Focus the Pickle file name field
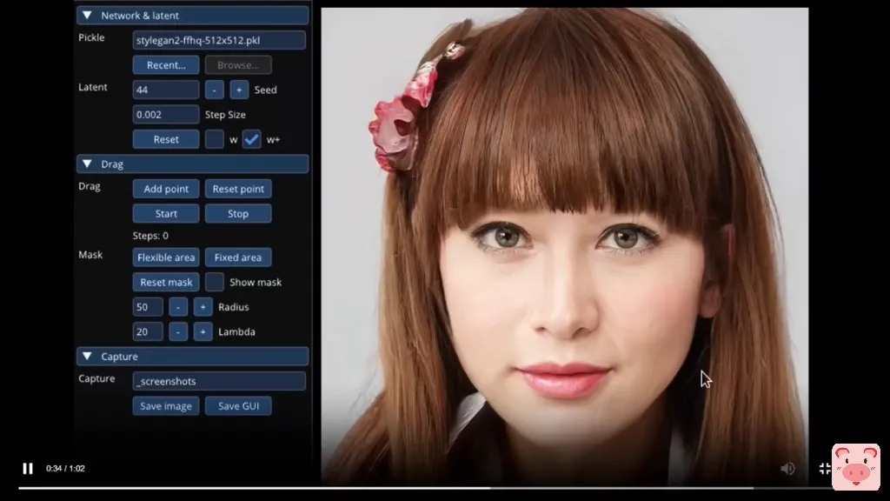 pos(219,40)
